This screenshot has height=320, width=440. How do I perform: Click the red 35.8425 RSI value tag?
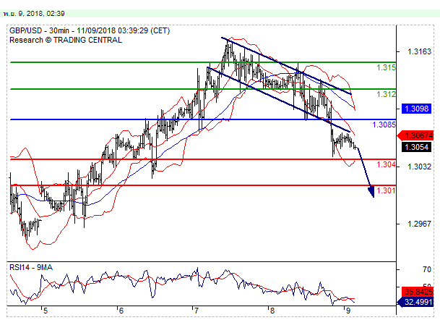(418, 292)
